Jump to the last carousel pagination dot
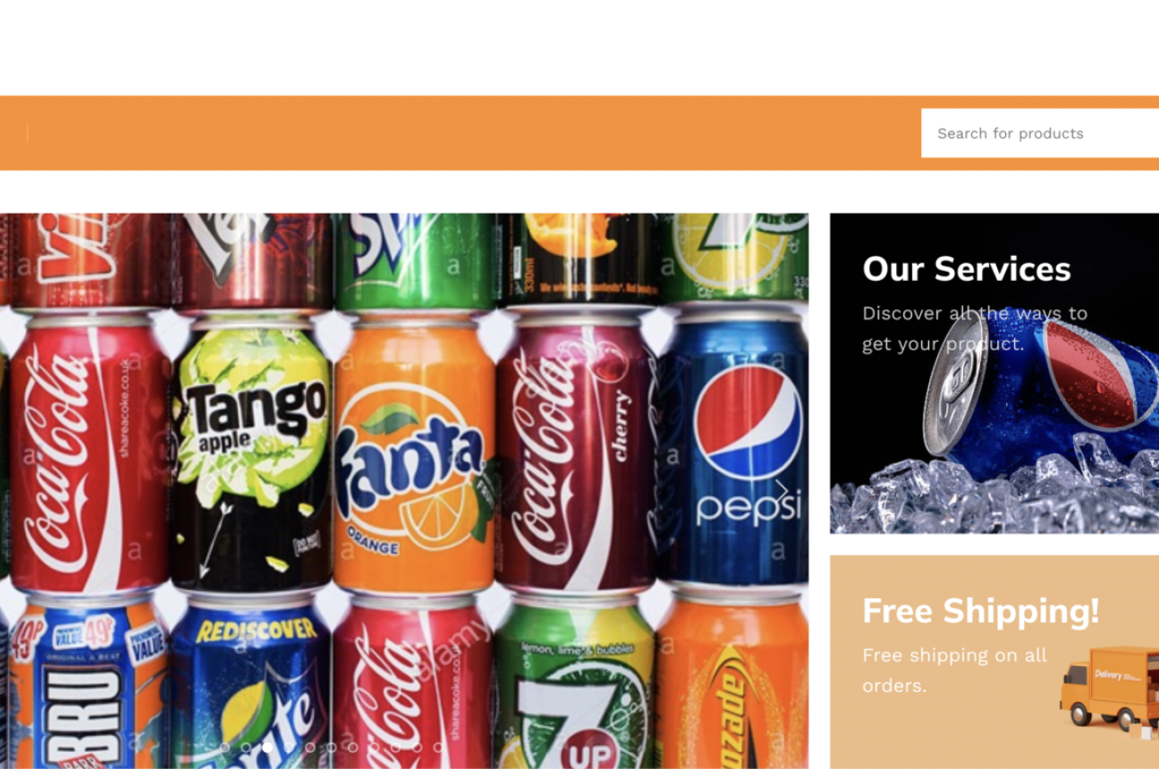 point(438,748)
